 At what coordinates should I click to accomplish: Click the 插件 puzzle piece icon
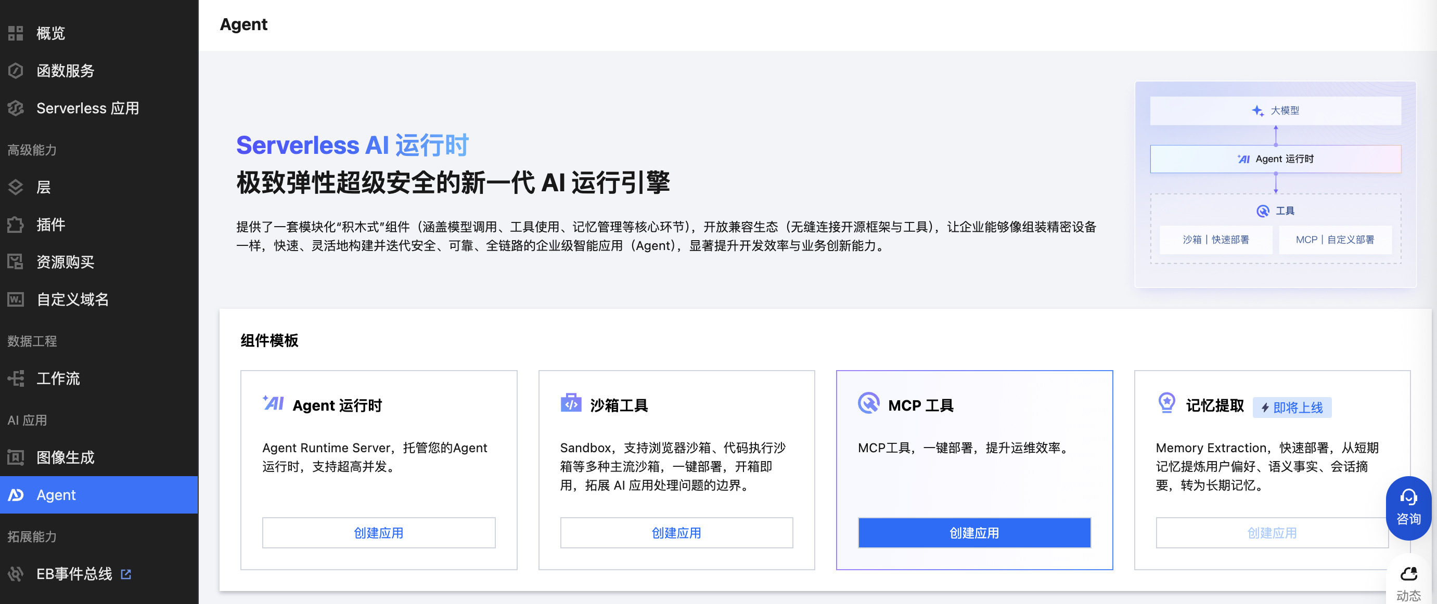click(16, 225)
